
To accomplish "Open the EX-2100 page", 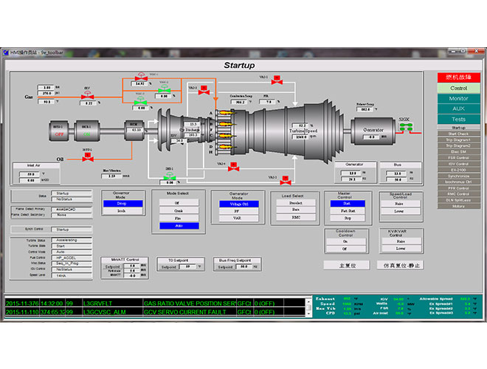I will pos(458,170).
